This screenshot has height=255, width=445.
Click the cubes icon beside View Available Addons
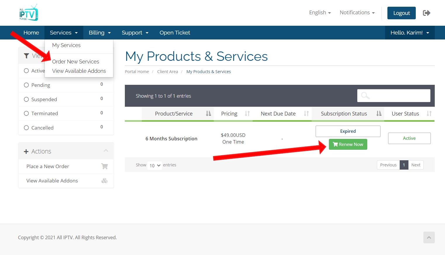(x=104, y=181)
